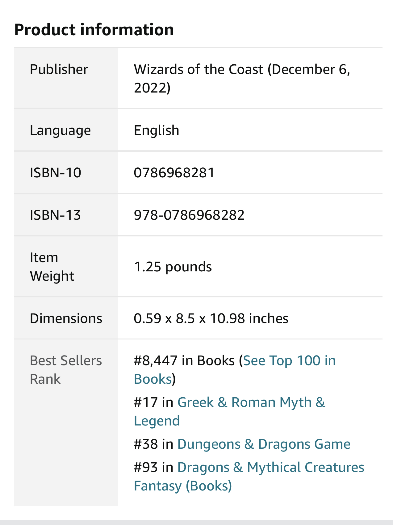Open Dragons & Mythical Creatures Fantasy (Books) link
Viewport: 393px width, 531px height.
pyautogui.click(x=270, y=468)
